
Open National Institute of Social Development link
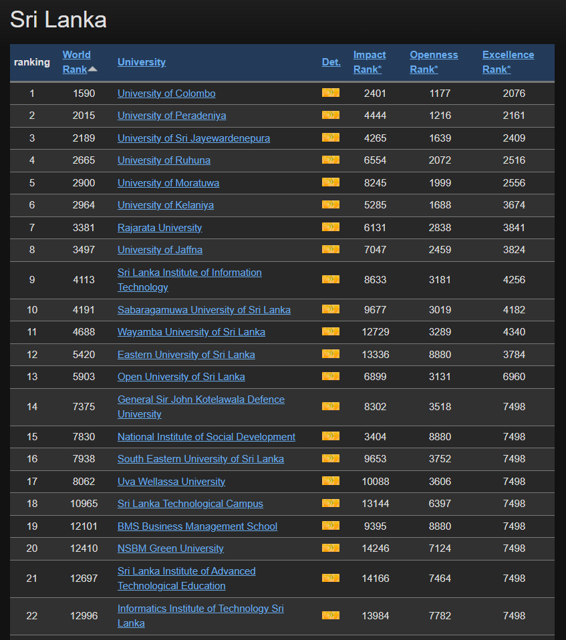pos(206,437)
